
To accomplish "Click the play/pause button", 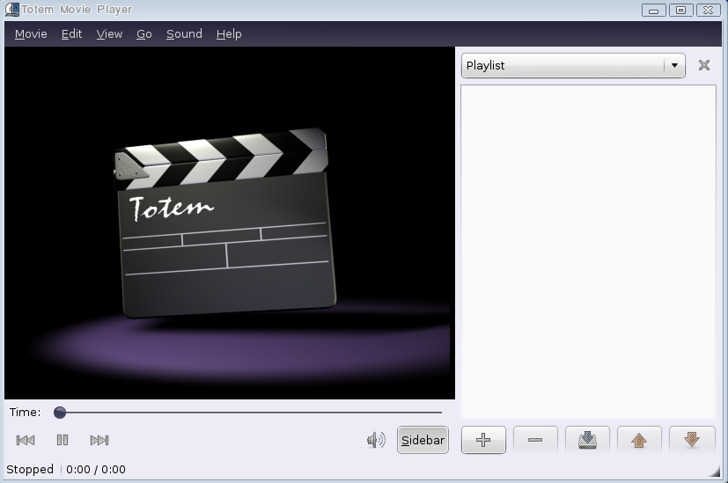I will click(x=63, y=440).
